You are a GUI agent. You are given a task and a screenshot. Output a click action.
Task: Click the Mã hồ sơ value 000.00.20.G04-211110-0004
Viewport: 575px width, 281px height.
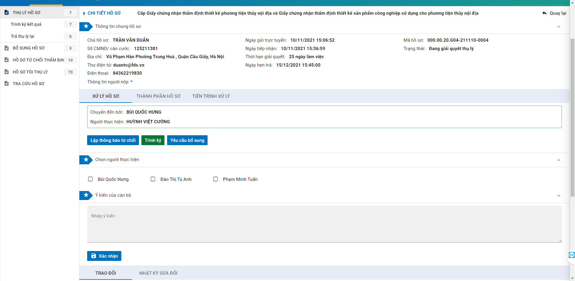point(458,40)
